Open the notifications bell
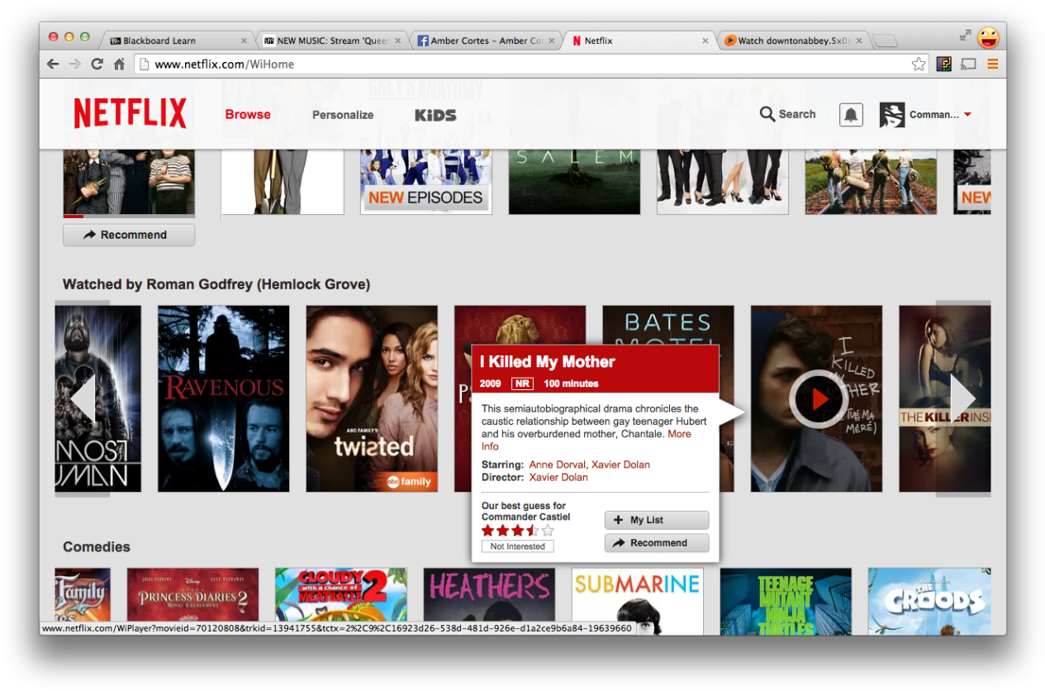This screenshot has width=1045, height=691. [851, 114]
